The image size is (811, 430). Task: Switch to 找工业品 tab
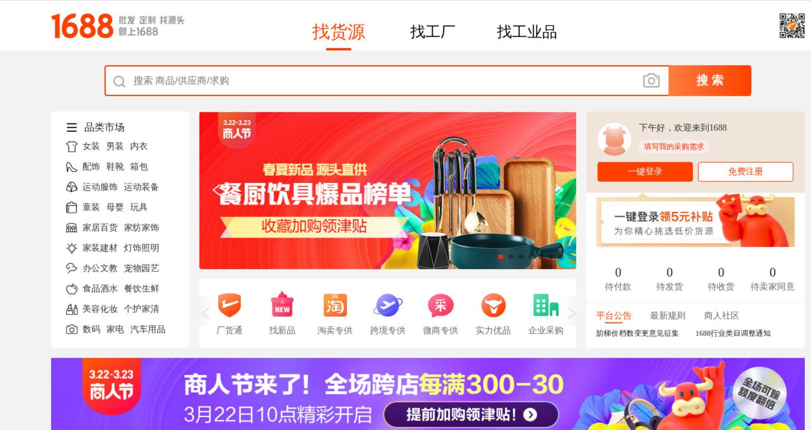click(x=526, y=32)
